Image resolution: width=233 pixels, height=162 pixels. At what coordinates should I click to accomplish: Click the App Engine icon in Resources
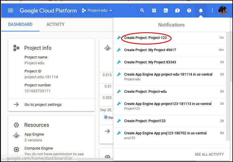16,136
